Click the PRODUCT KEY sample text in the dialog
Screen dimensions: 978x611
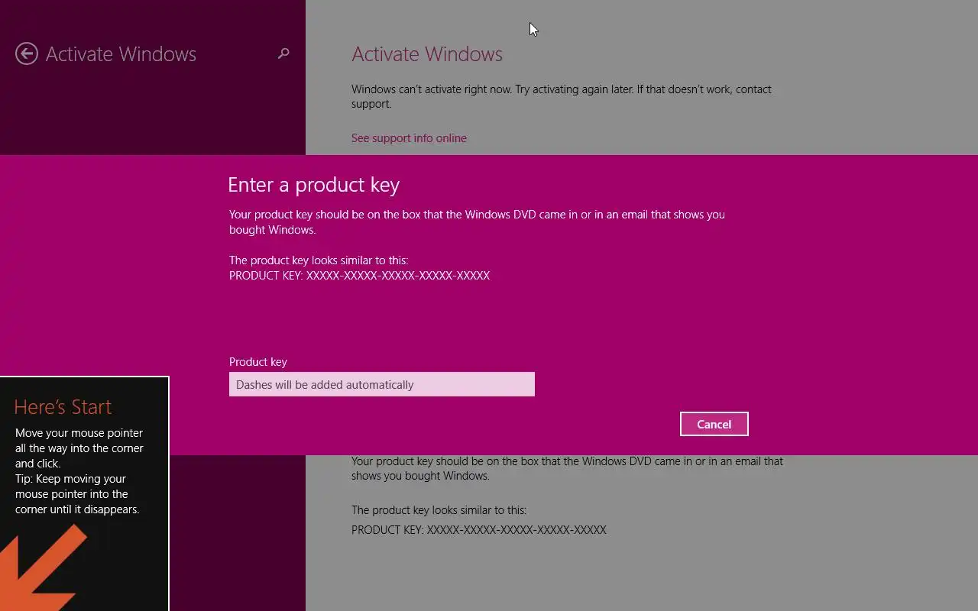coord(359,276)
